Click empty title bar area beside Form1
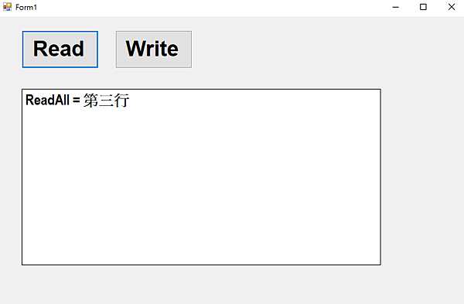This screenshot has width=464, height=304. (x=207, y=7)
